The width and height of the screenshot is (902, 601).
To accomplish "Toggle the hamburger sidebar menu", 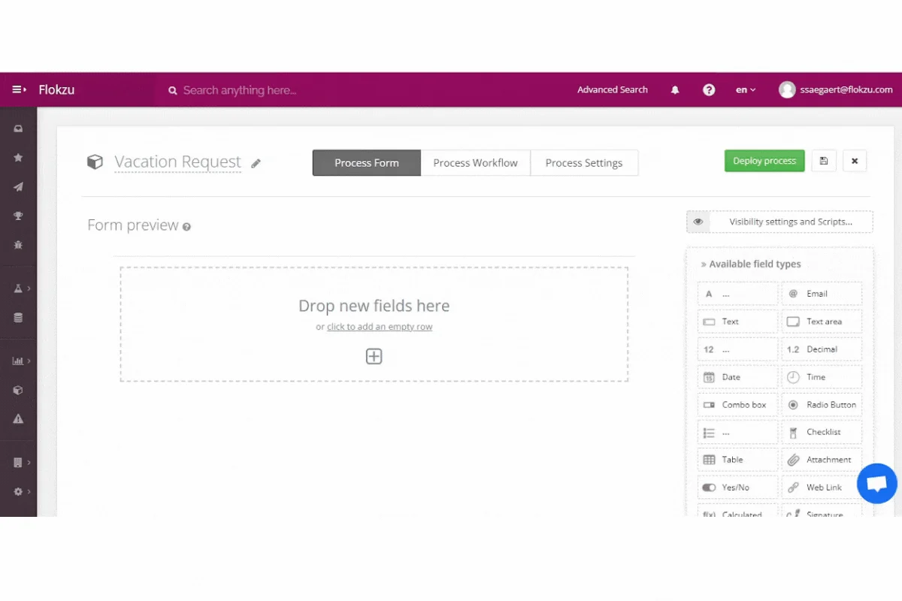I will (19, 90).
